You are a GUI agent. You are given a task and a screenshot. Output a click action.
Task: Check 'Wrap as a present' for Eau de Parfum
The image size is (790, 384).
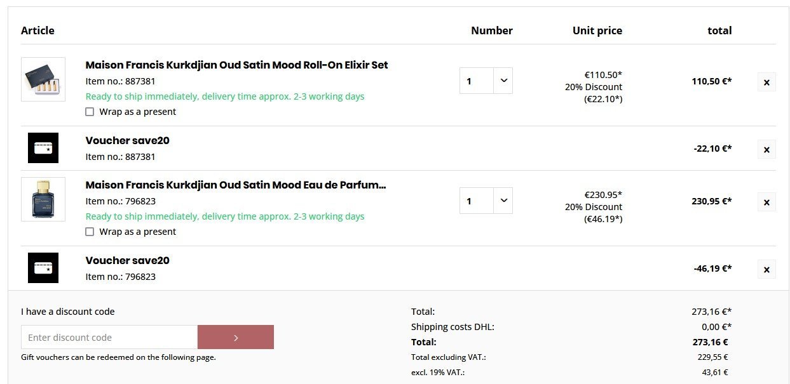90,232
